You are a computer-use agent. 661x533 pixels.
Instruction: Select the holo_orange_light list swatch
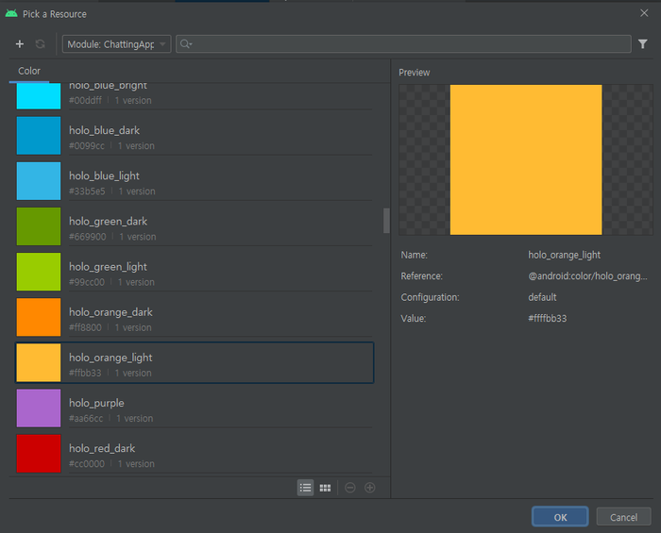[39, 362]
